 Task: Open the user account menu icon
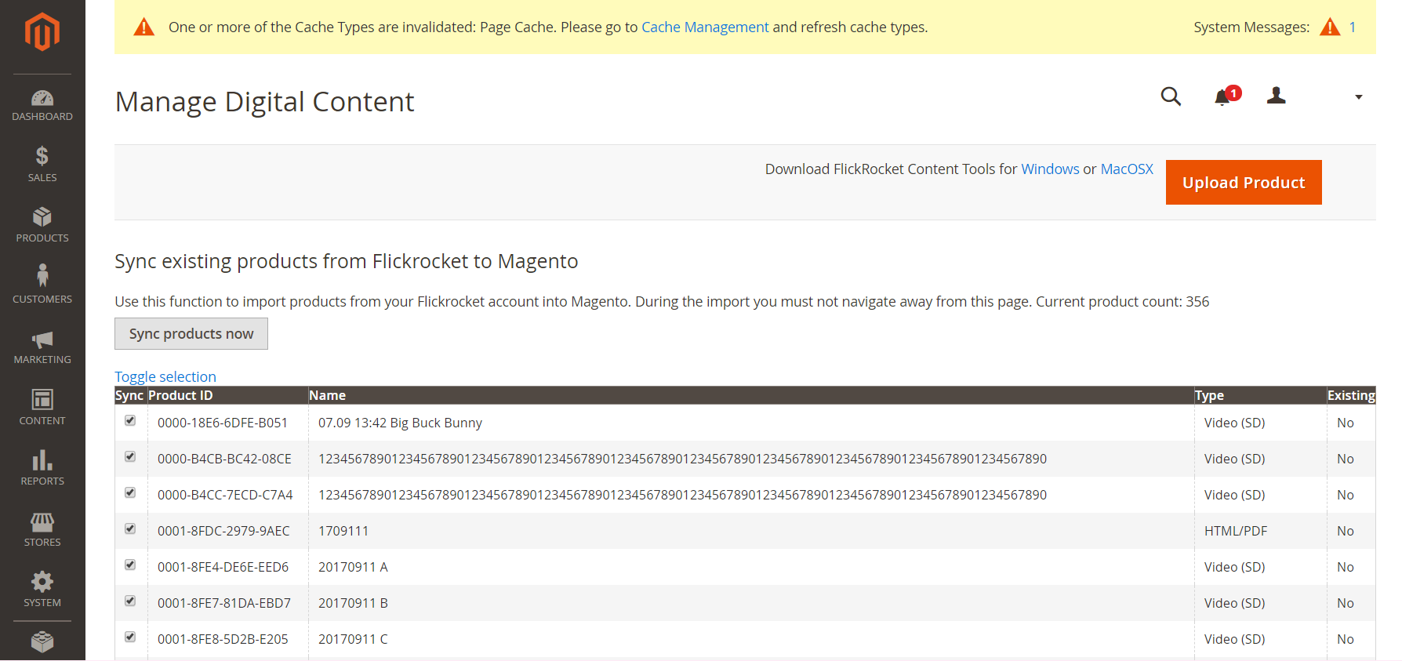[x=1277, y=96]
